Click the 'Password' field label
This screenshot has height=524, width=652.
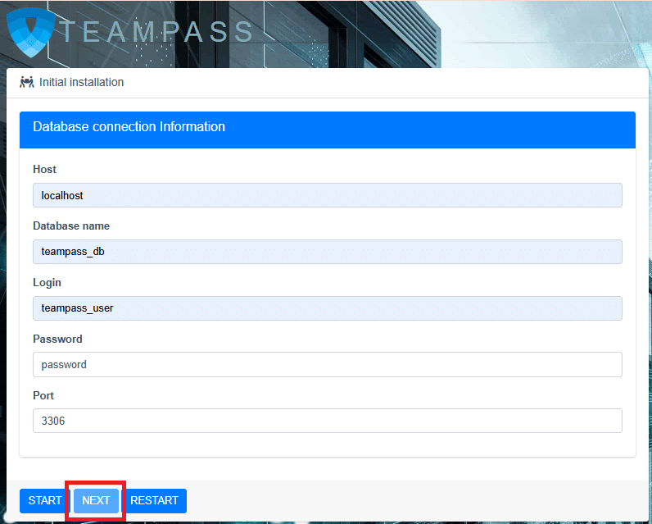click(x=57, y=339)
